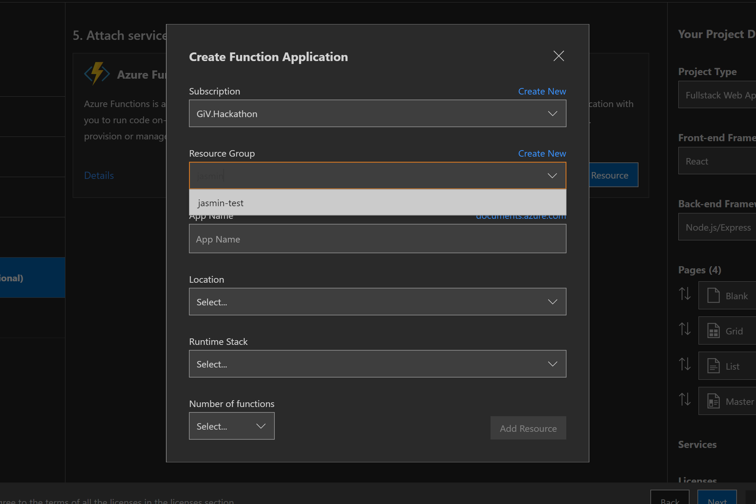This screenshot has height=504, width=756.
Task: Click Create New next to Subscription
Action: [x=542, y=91]
